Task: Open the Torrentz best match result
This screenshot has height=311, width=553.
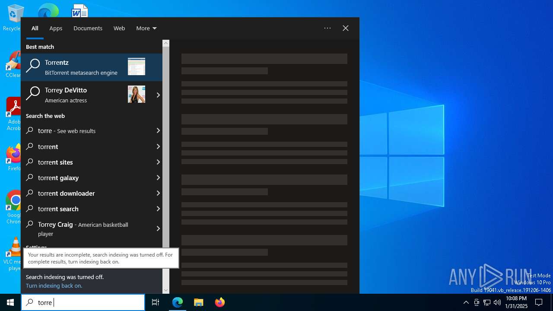Action: (x=92, y=67)
